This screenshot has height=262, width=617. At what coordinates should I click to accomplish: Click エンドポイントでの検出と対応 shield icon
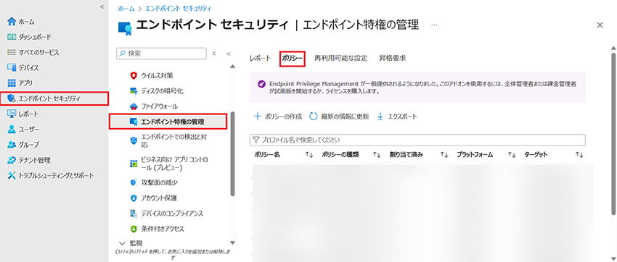pyautogui.click(x=134, y=140)
